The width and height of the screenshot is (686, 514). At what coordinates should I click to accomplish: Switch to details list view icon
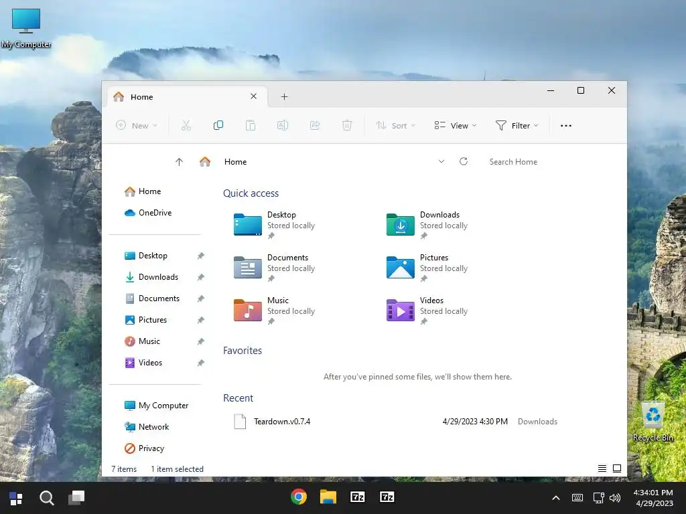[602, 468]
